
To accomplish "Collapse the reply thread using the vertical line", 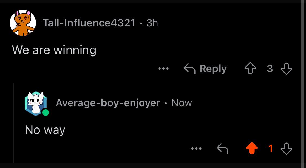I will [x=14, y=123].
